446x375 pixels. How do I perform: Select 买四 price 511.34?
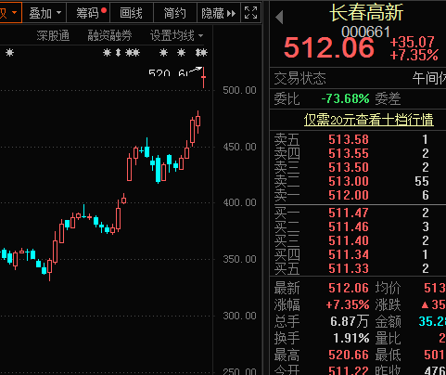pyautogui.click(x=349, y=254)
